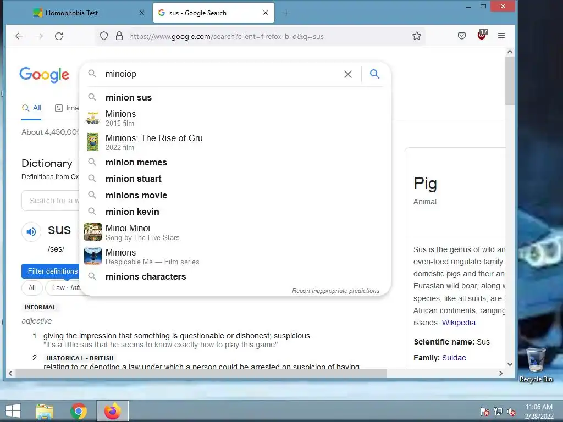Open File Explorer from the taskbar
This screenshot has width=563, height=422.
tap(45, 411)
